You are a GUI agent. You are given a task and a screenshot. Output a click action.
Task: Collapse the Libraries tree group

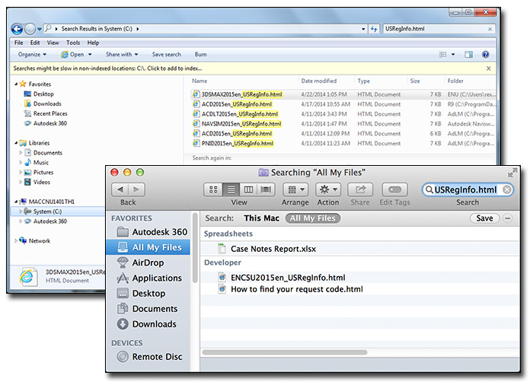(x=16, y=143)
